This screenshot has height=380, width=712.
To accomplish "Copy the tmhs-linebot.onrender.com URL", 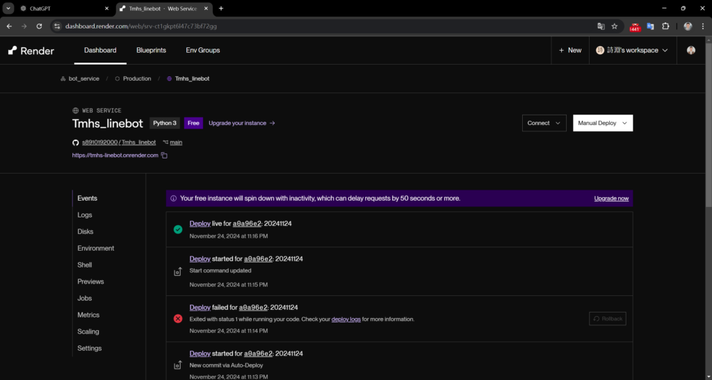I will pos(164,156).
